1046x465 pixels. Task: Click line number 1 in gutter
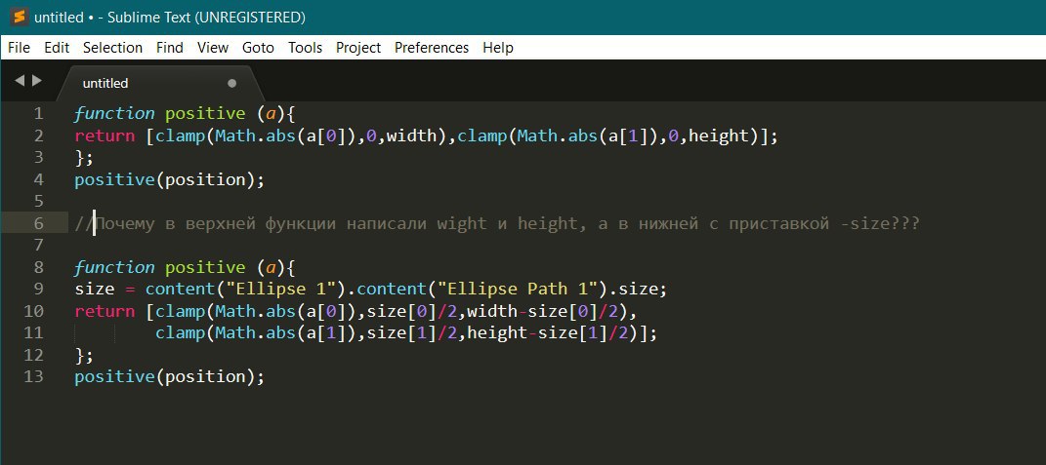[38, 113]
